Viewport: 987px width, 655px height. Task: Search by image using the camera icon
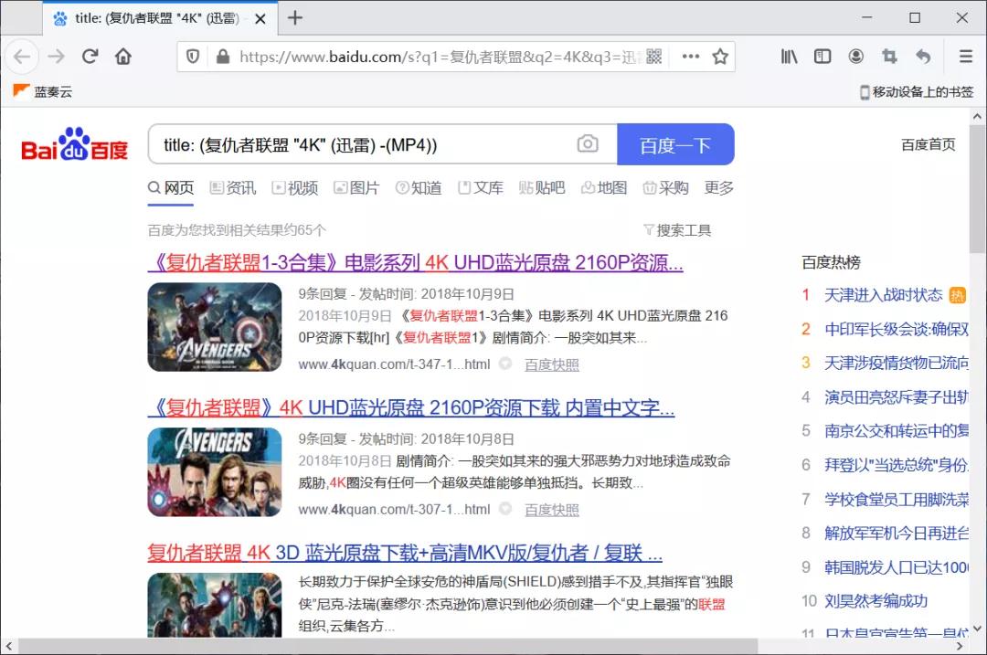coord(588,144)
